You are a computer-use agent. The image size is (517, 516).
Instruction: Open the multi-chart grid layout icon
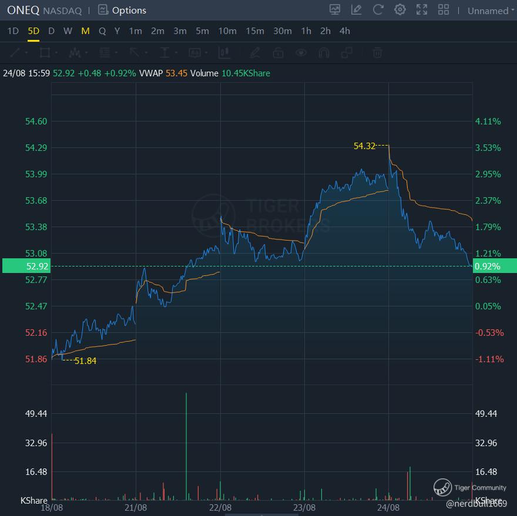[x=444, y=9]
